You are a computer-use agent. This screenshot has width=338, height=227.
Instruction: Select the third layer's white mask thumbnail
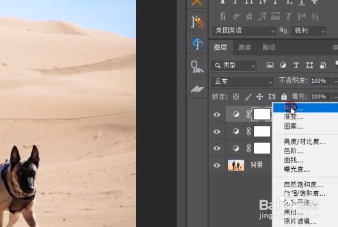(262, 148)
